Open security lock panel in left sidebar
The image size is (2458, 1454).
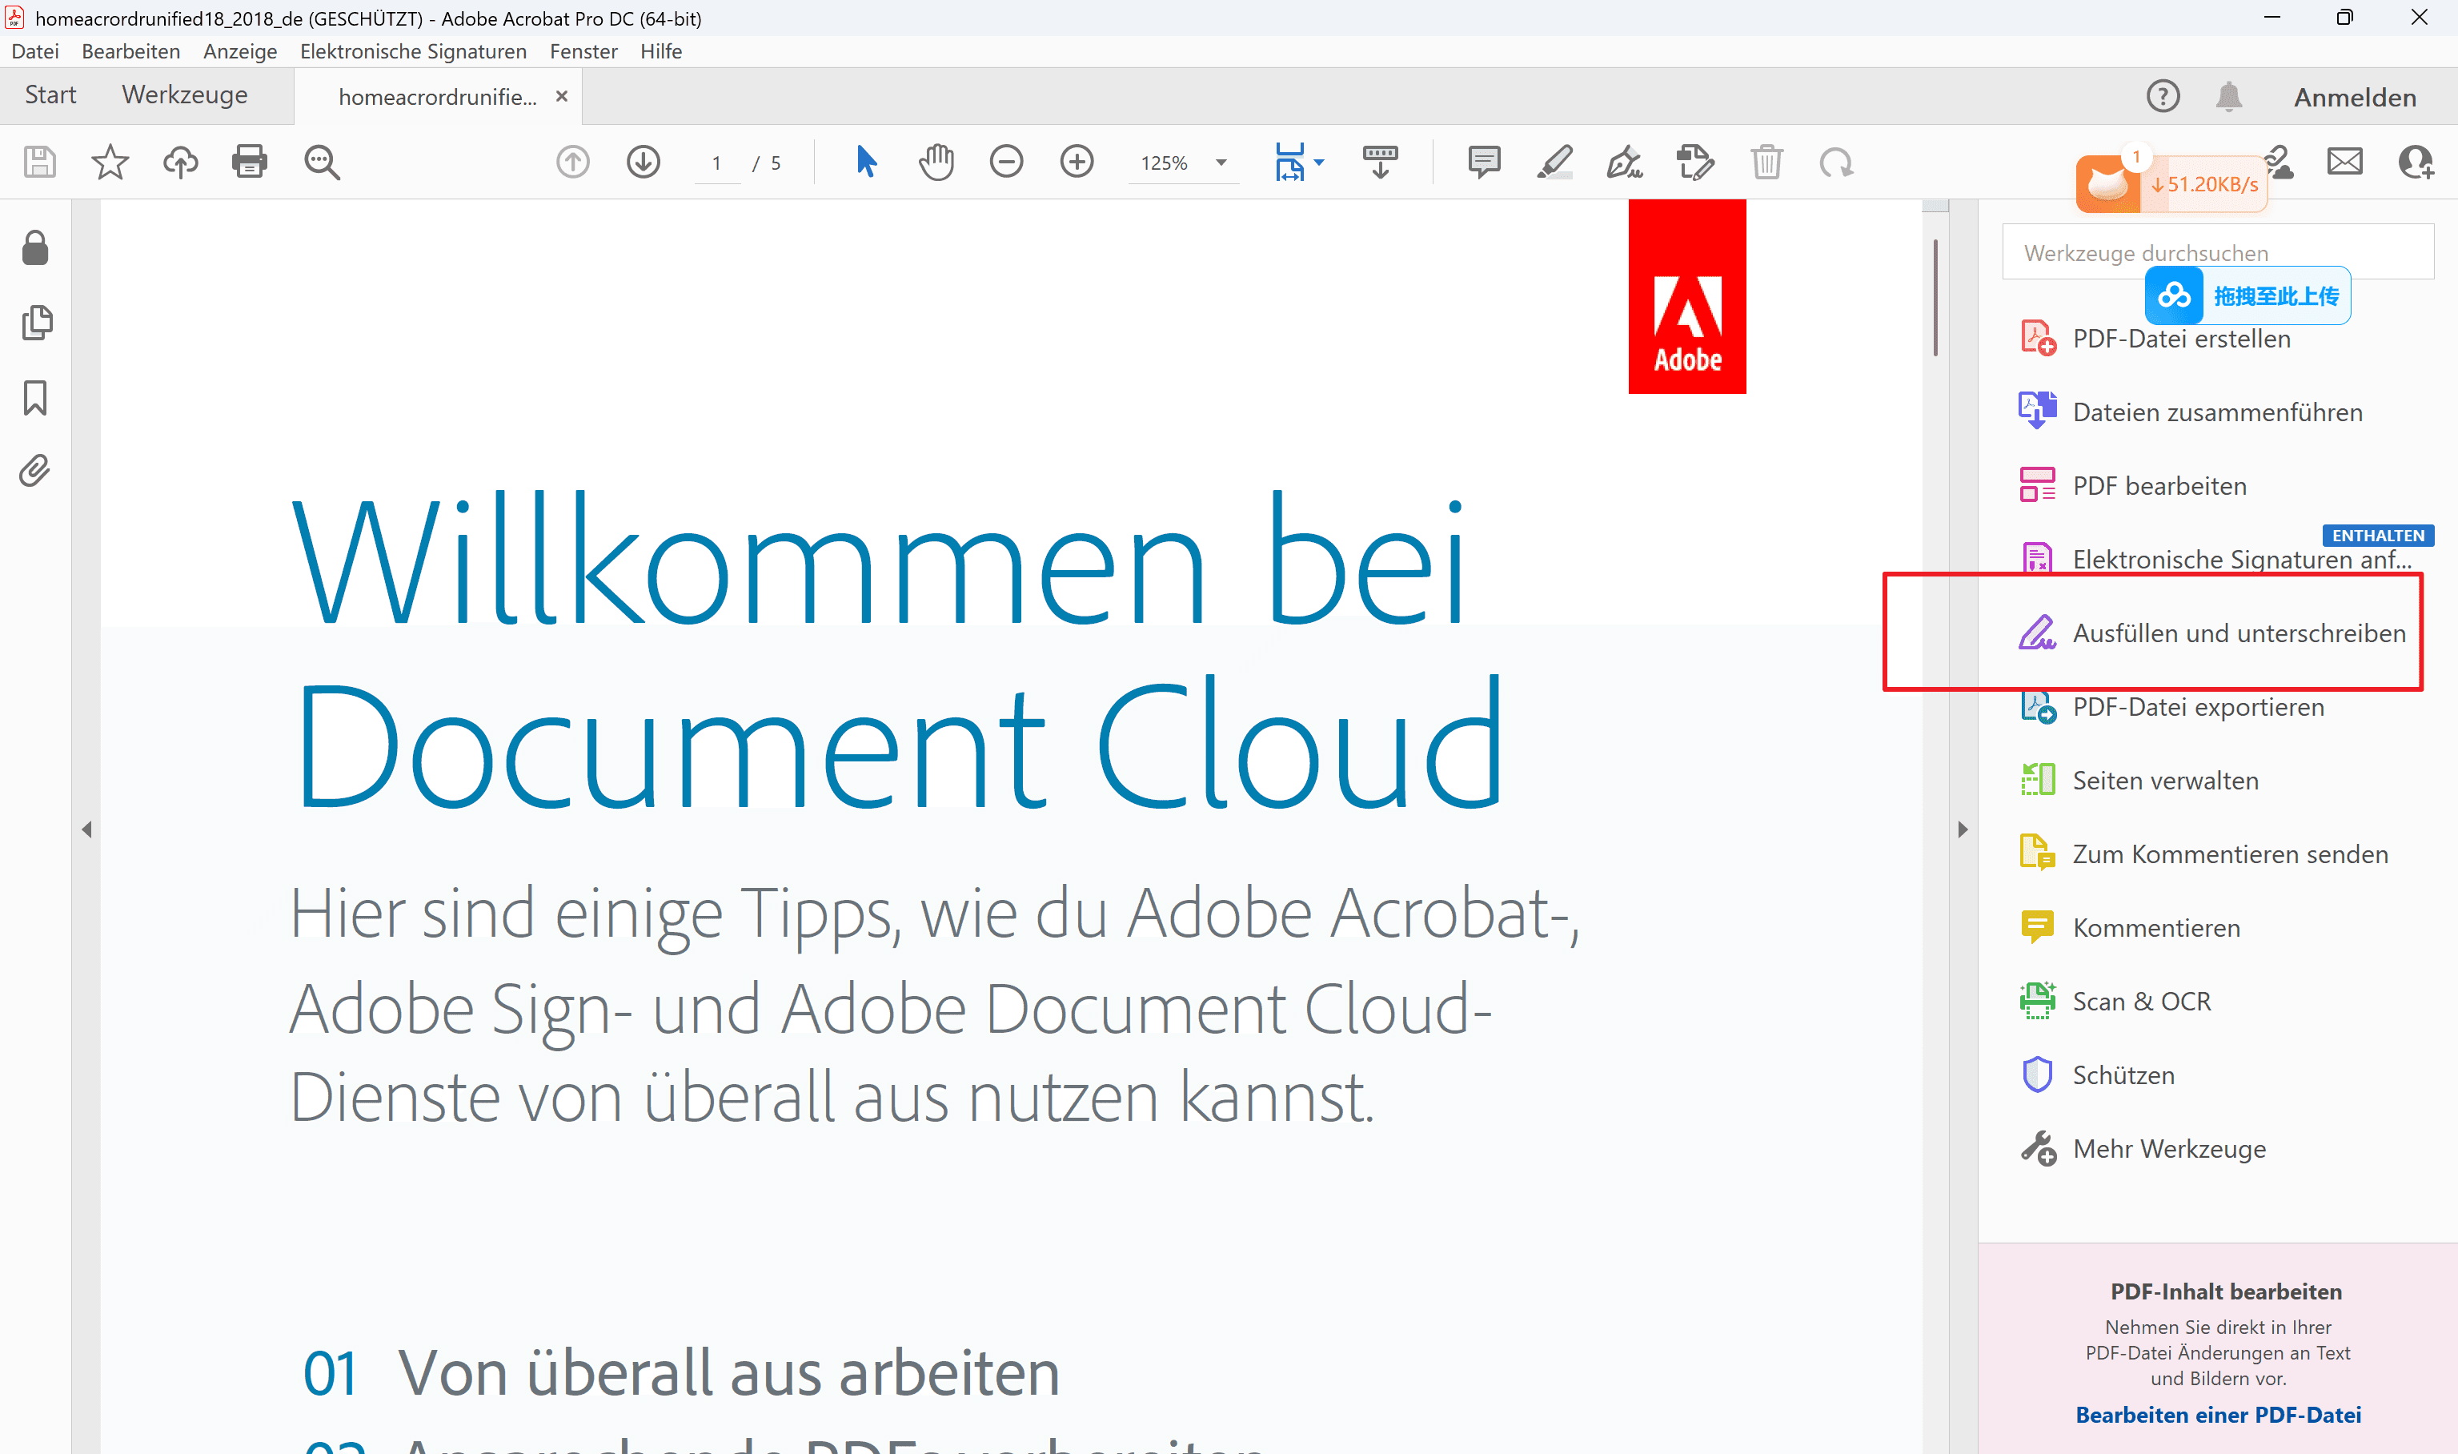tap(35, 248)
